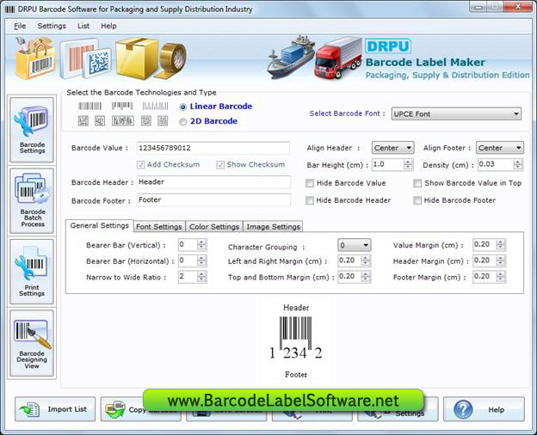Open the Select Barcode Font dropdown
The image size is (537, 435).
point(456,114)
